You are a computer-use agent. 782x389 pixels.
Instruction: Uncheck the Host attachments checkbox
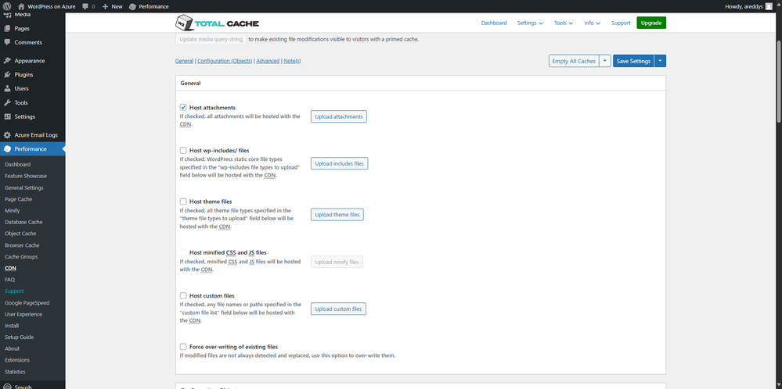[183, 108]
